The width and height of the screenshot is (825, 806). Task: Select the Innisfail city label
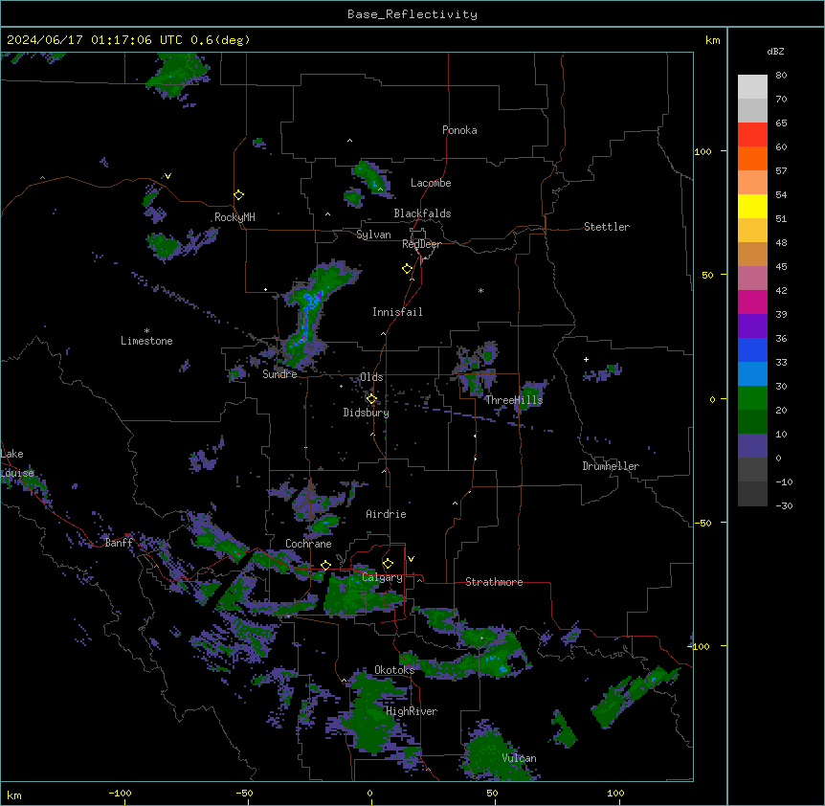coord(397,312)
